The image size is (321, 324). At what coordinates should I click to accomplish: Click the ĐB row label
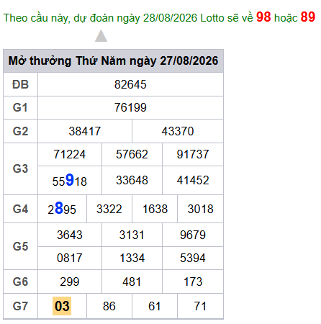20,84
